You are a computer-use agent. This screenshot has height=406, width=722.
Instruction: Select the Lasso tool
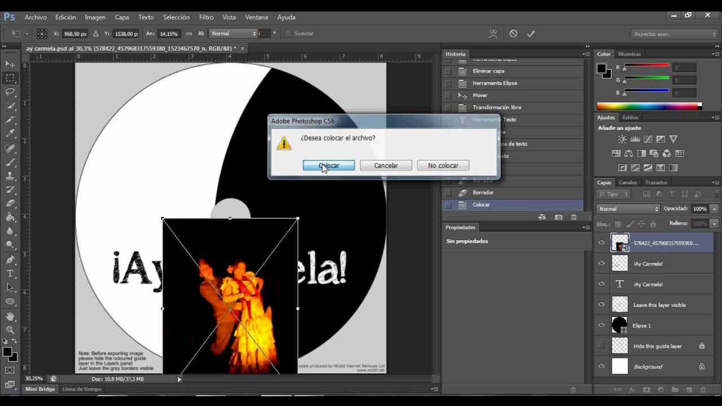(10, 91)
